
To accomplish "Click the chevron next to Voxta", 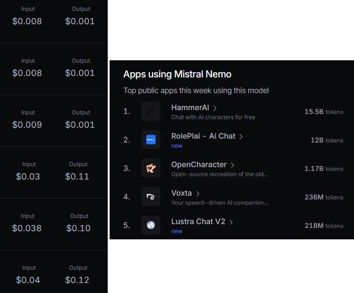I will click(198, 194).
